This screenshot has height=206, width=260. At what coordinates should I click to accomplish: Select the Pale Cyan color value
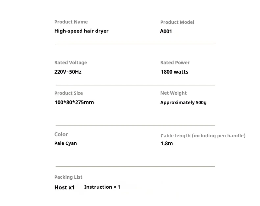[65, 143]
